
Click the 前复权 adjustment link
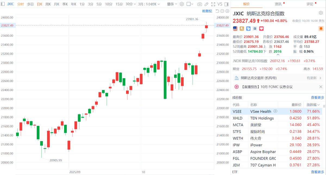pyautogui.click(x=207, y=11)
